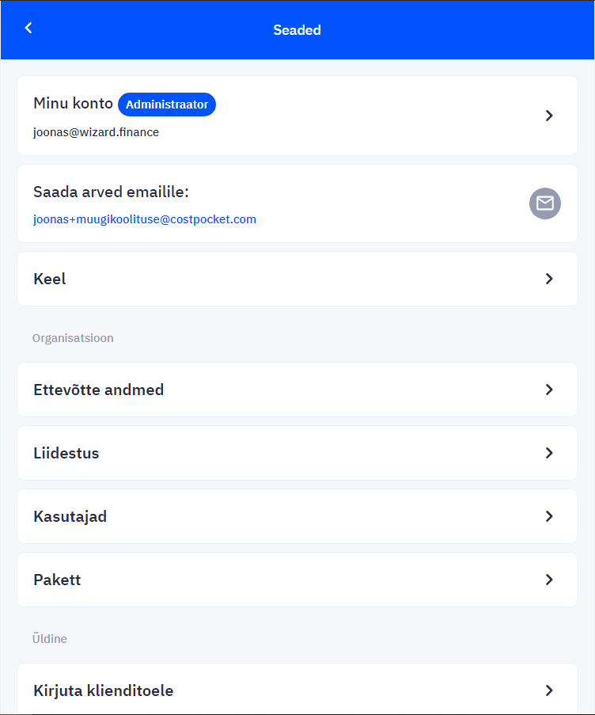Open Minu konto chevron arrow

coord(549,116)
